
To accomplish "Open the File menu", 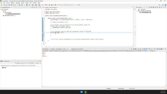I will (x=1, y=3).
